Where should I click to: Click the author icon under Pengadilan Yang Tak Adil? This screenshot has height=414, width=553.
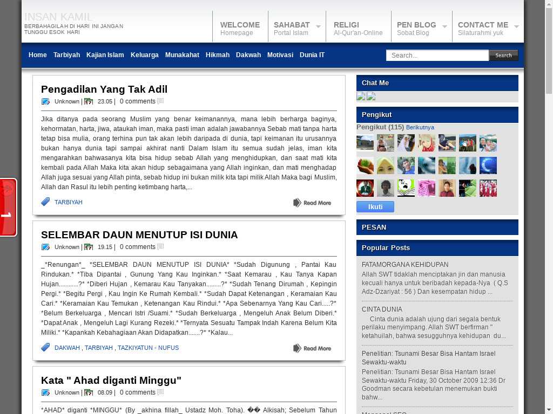pos(45,101)
